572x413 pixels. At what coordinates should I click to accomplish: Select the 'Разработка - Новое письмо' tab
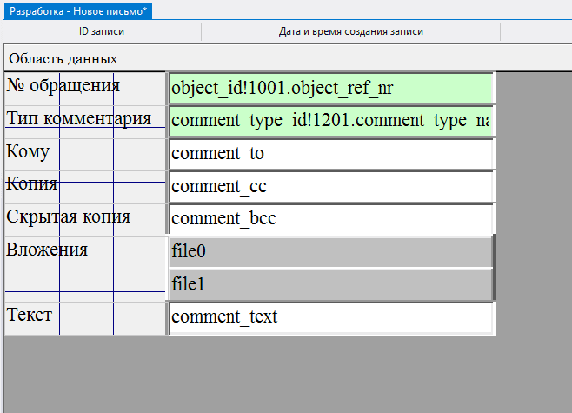pyautogui.click(x=78, y=9)
